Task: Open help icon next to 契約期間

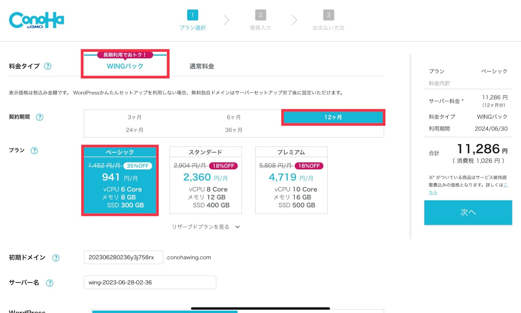Action: [39, 117]
